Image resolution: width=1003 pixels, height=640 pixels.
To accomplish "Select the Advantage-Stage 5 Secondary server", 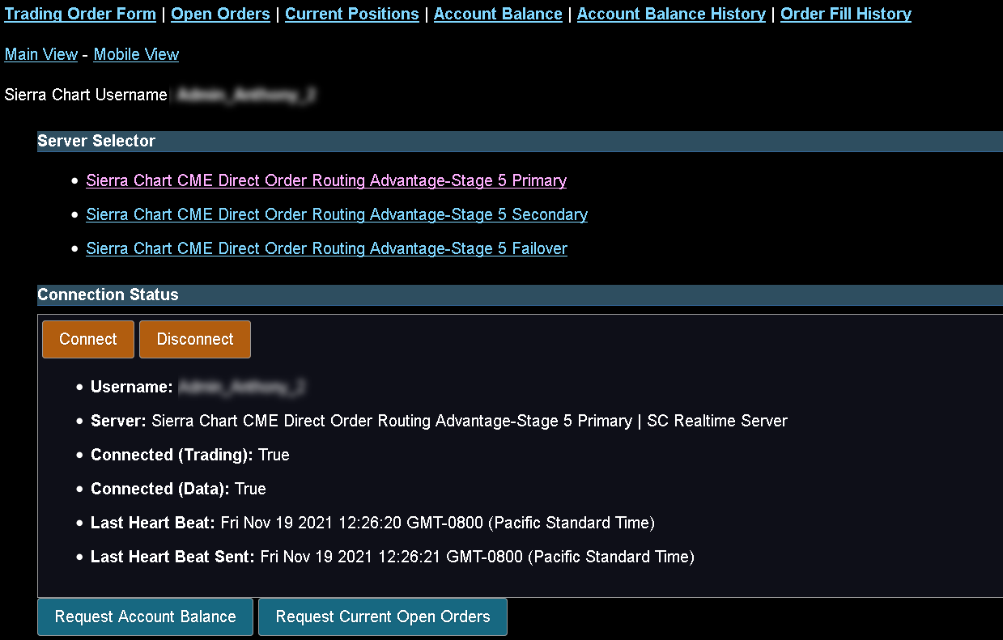I will tap(337, 214).
